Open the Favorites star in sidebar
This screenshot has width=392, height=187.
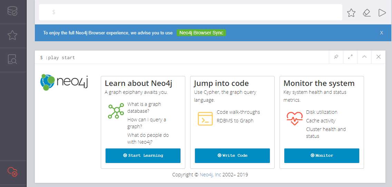pos(12,35)
